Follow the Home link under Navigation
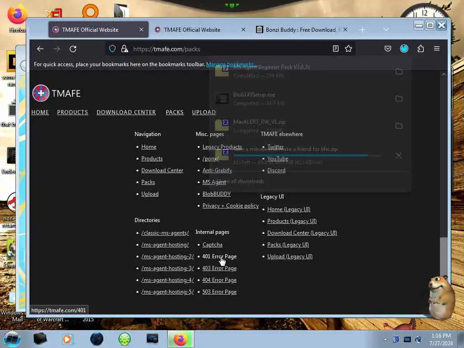 coord(149,147)
